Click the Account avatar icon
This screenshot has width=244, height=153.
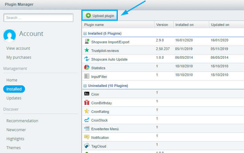click(10, 36)
